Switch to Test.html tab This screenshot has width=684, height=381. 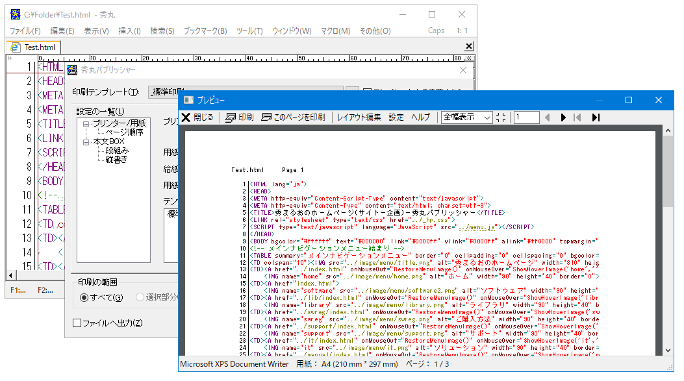click(34, 47)
